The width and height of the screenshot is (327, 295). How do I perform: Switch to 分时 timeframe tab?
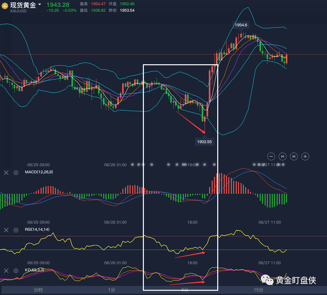point(38,290)
